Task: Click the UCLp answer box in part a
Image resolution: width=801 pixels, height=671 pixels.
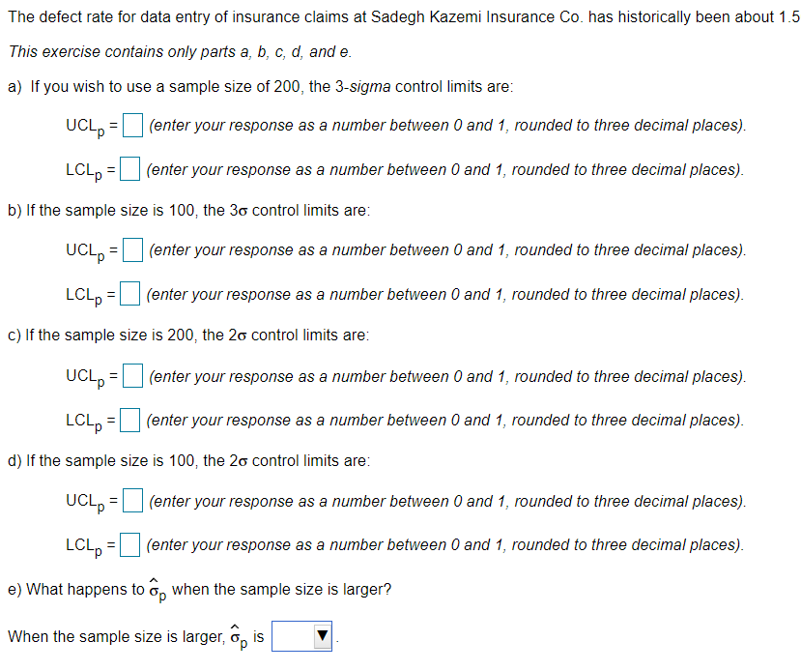Action: [x=131, y=124]
